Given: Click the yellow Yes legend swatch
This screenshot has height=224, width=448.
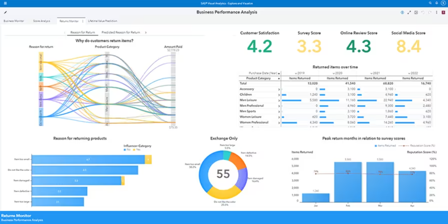Looking at the screenshot, I should (134, 149).
